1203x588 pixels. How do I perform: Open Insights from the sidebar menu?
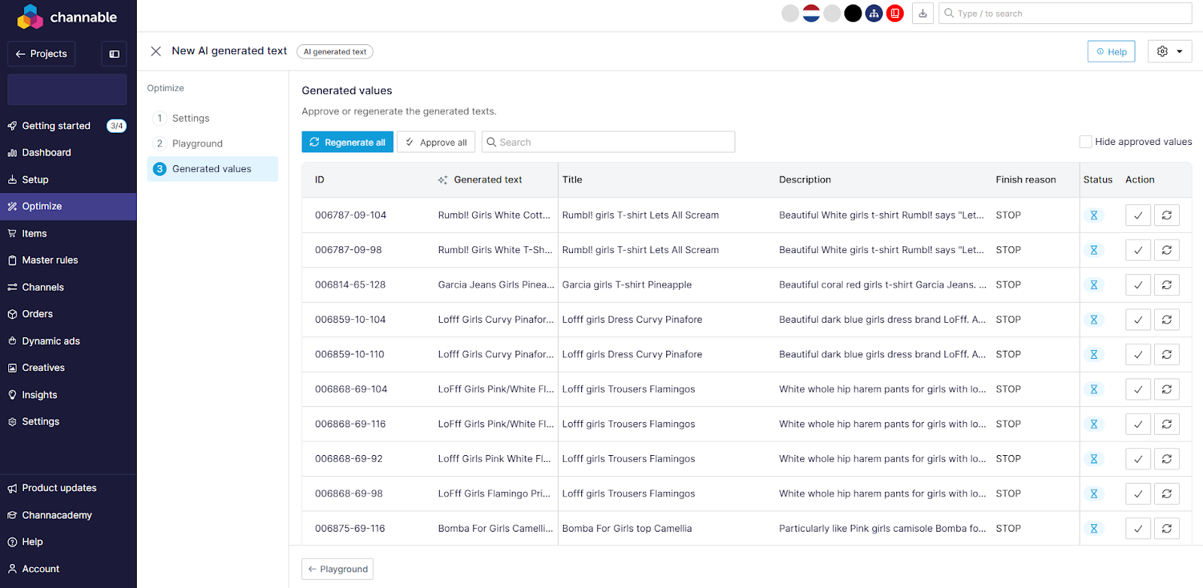click(x=39, y=395)
